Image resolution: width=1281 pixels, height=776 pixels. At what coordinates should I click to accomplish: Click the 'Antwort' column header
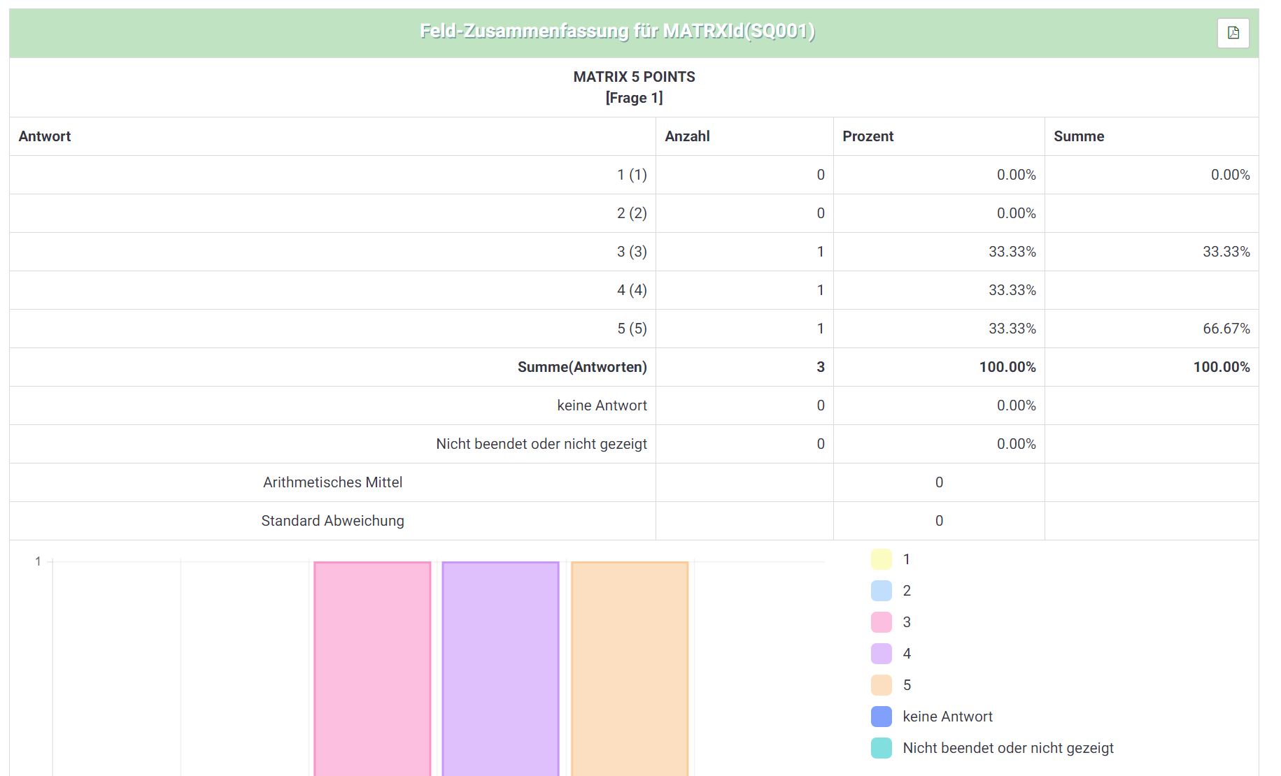(x=45, y=136)
